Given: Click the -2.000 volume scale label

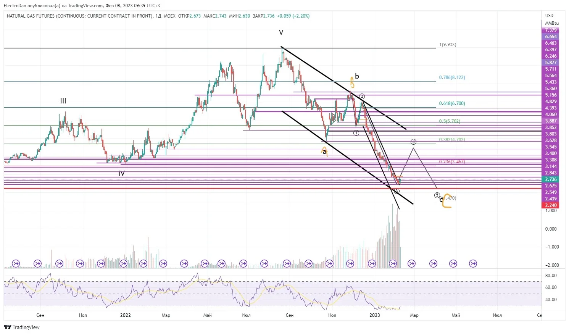Looking at the screenshot, I should point(552,265).
